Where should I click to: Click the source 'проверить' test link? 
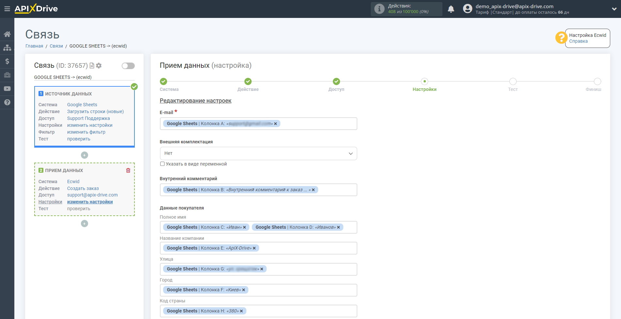(79, 139)
